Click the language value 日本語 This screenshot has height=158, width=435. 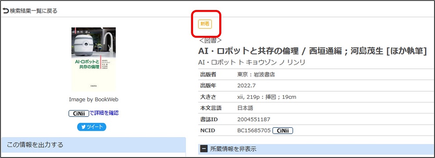[x=245, y=108]
